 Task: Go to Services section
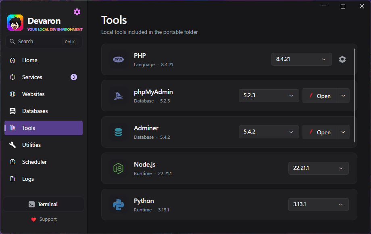[x=44, y=77]
